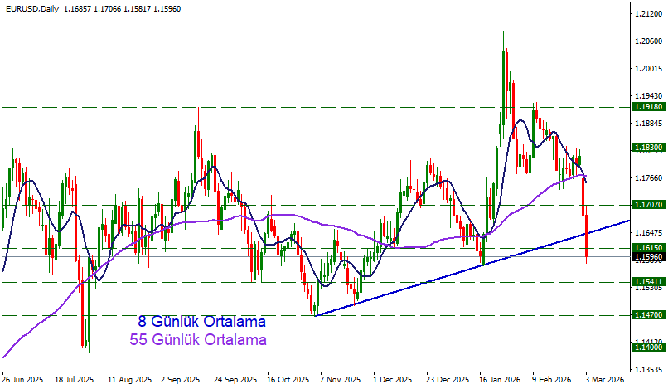The height and width of the screenshot is (389, 668).
Task: Click the 16 Jan 2026 date label
Action: [499, 379]
